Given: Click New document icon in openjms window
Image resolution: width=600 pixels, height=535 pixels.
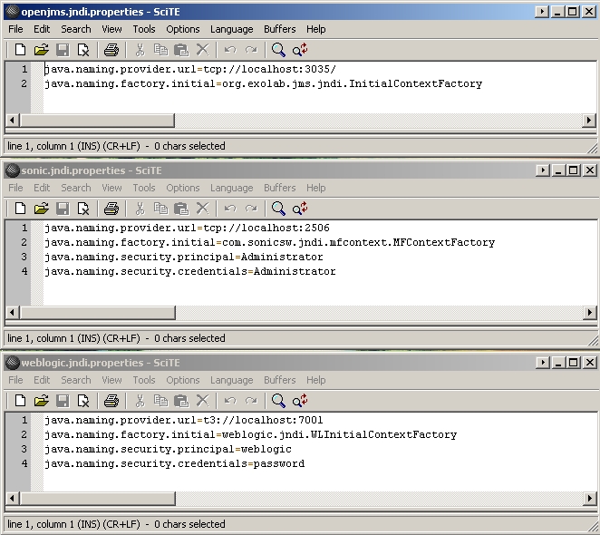Looking at the screenshot, I should pyautogui.click(x=20, y=50).
